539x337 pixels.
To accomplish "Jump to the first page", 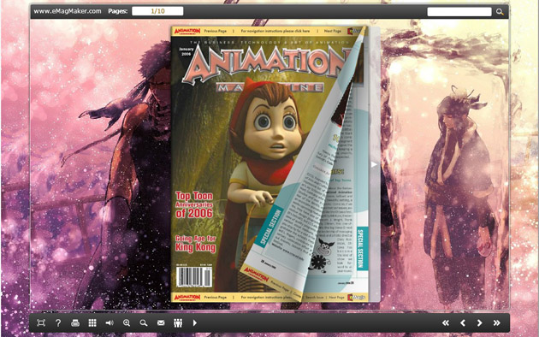I will pos(446,323).
